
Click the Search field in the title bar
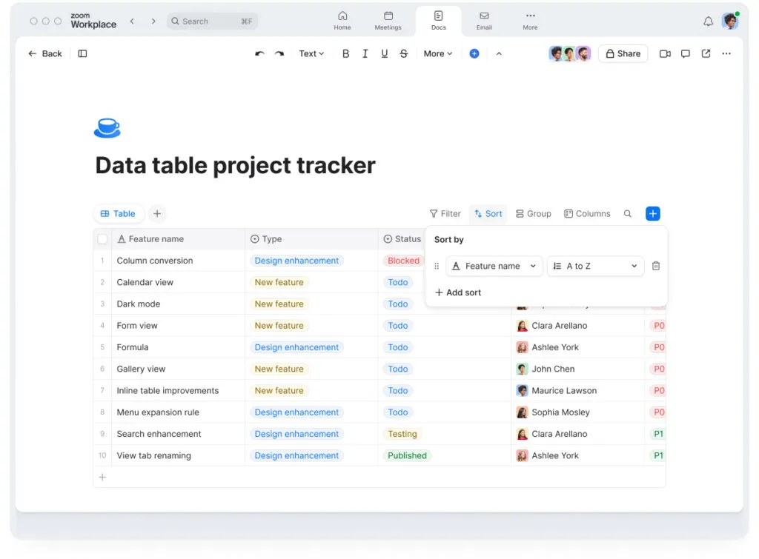click(212, 21)
